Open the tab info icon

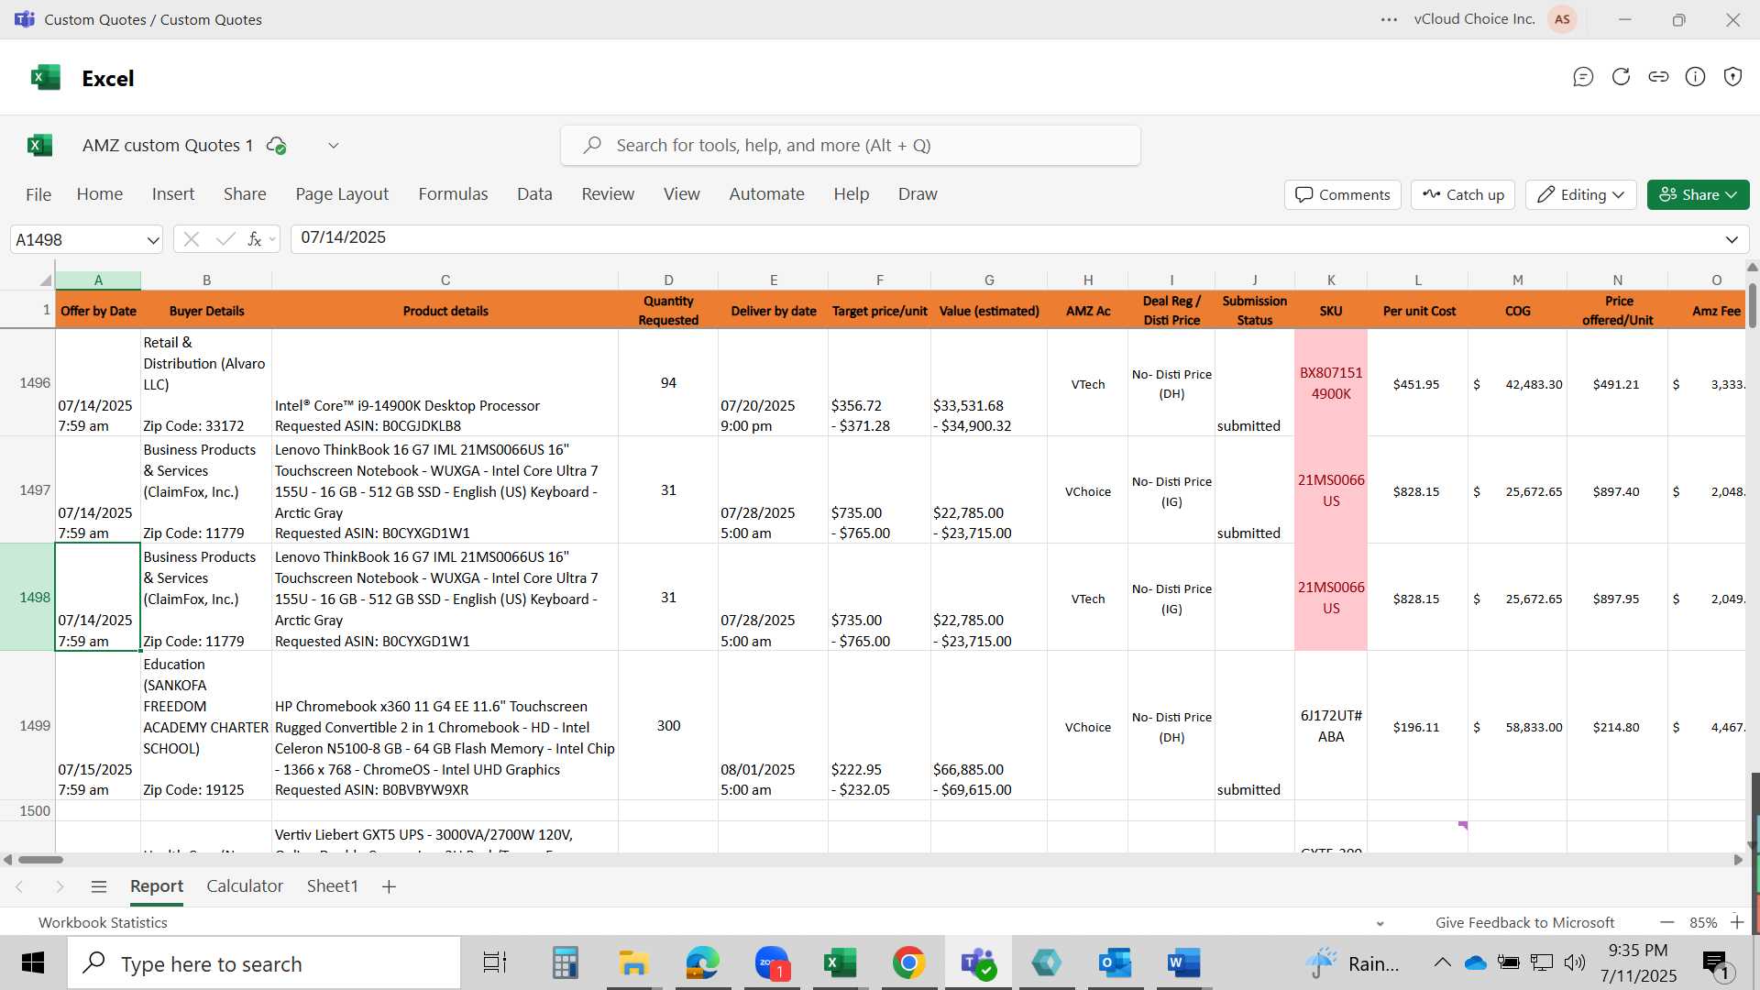pyautogui.click(x=1696, y=77)
